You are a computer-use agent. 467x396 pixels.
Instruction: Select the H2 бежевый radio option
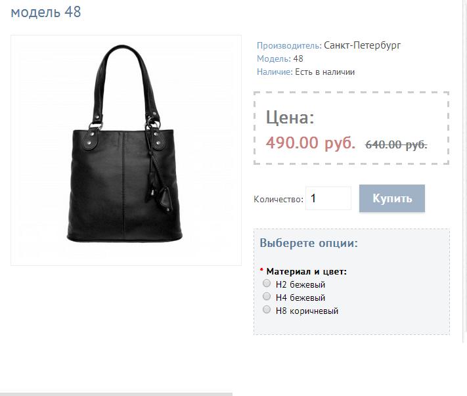[x=267, y=283]
